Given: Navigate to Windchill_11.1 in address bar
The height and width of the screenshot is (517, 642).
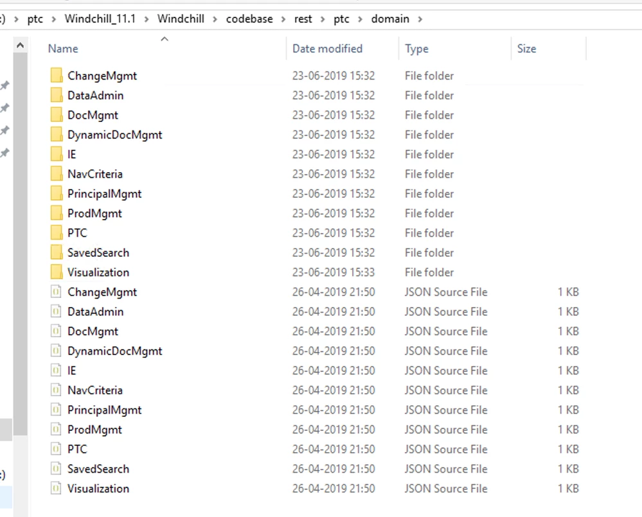Looking at the screenshot, I should pos(100,19).
